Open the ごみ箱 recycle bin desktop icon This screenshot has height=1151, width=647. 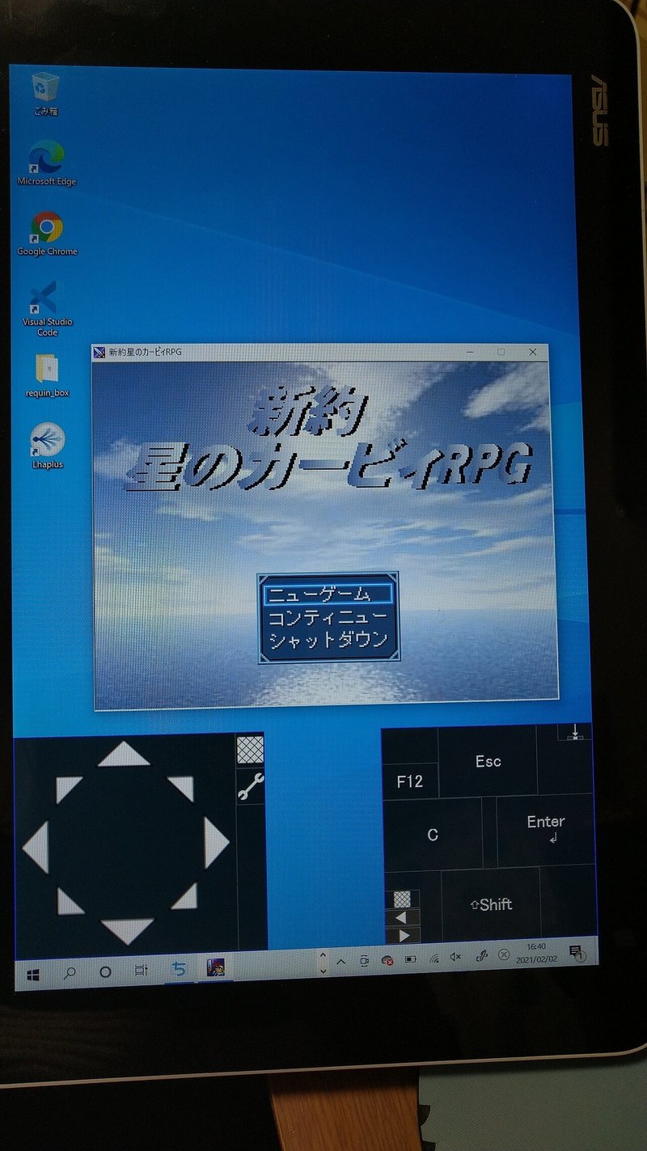click(45, 93)
